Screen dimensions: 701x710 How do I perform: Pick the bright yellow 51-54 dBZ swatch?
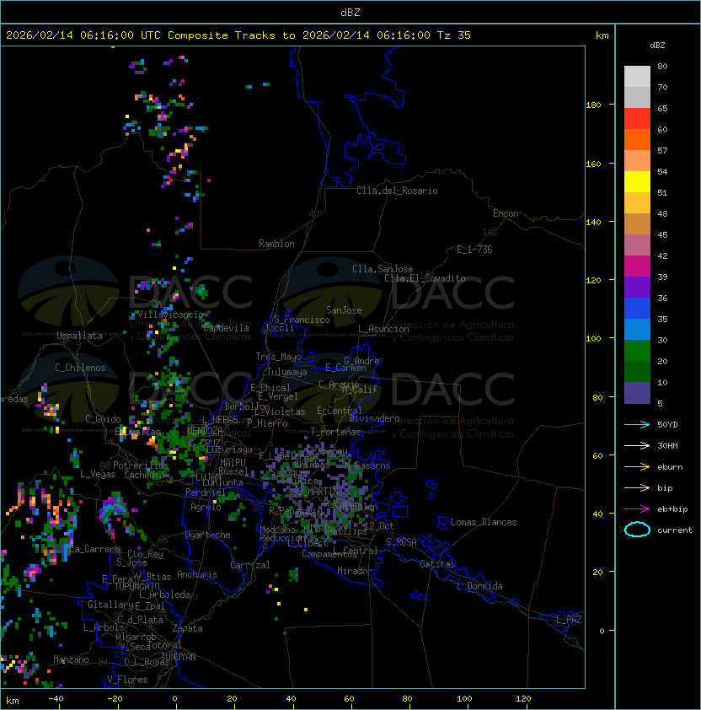(637, 181)
